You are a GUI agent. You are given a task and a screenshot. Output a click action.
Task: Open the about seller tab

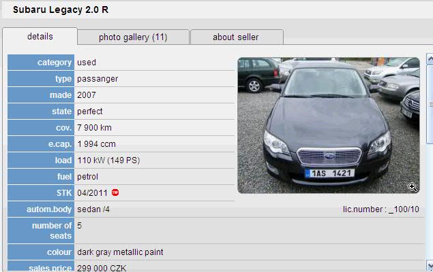point(237,37)
